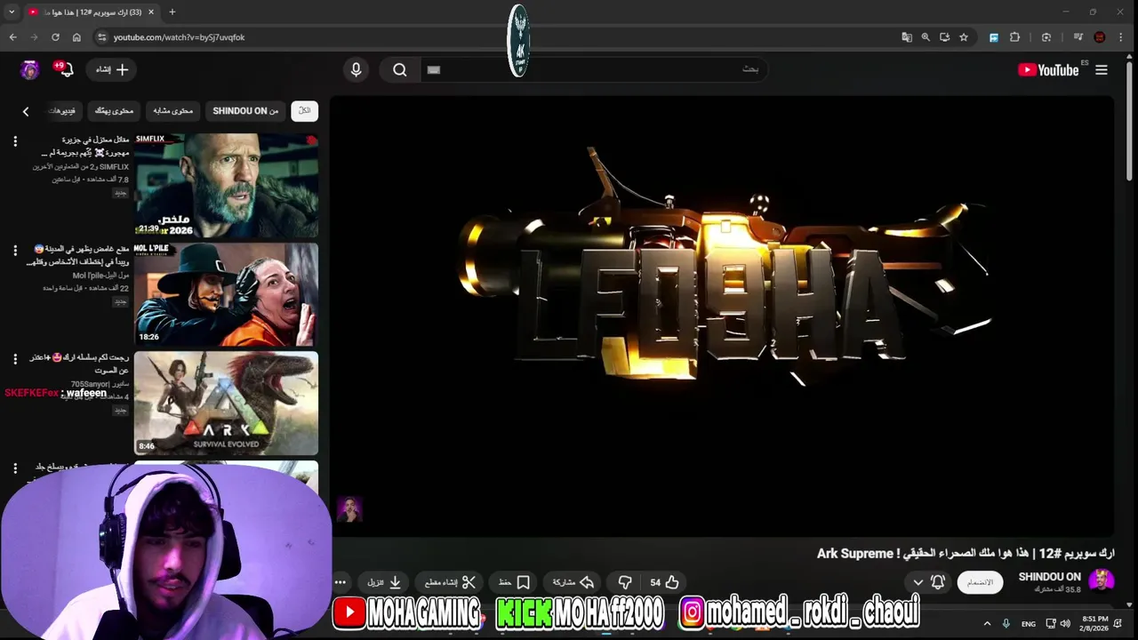This screenshot has height=640, width=1138.
Task: Click the Join (الانضمام) button
Action: [980, 582]
